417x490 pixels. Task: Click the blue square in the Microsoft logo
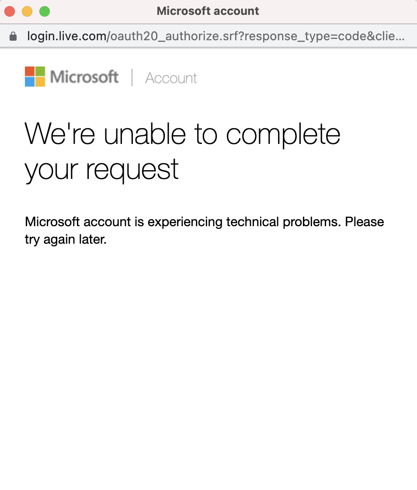[29, 82]
